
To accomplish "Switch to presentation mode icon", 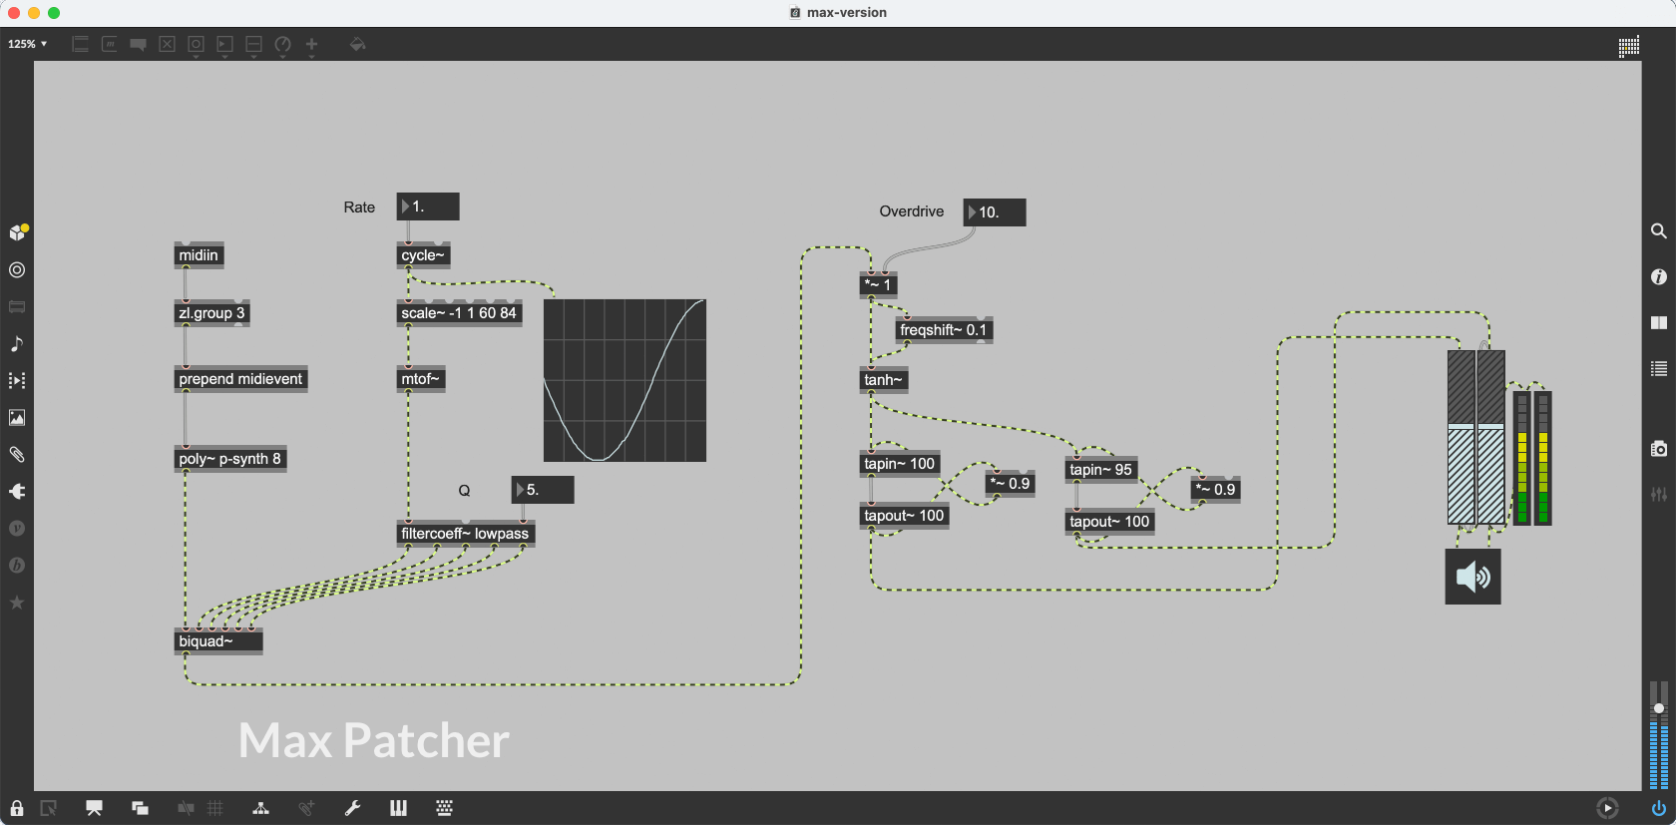I will pyautogui.click(x=94, y=808).
